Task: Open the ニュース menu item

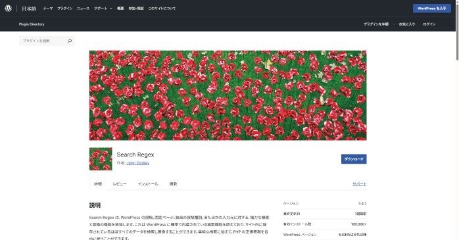Action: pos(83,9)
